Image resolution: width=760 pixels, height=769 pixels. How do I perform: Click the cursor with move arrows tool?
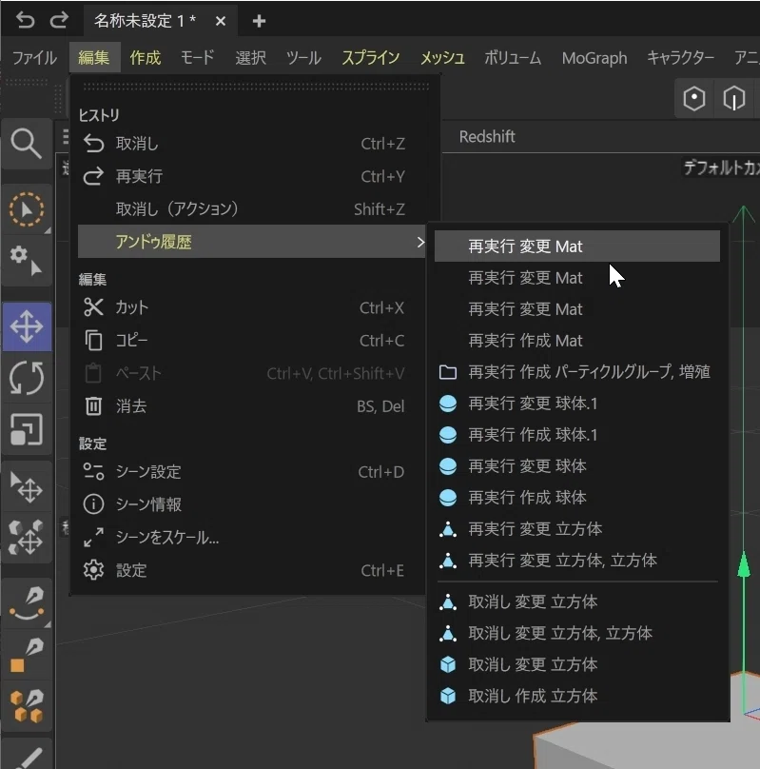pos(27,487)
